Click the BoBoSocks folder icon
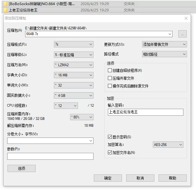196x190 pixels. pyautogui.click(x=5, y=4)
